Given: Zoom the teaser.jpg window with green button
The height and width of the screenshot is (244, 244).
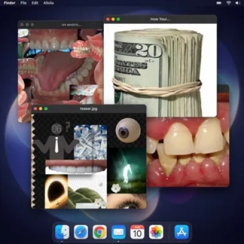Looking at the screenshot, I should tap(46, 109).
